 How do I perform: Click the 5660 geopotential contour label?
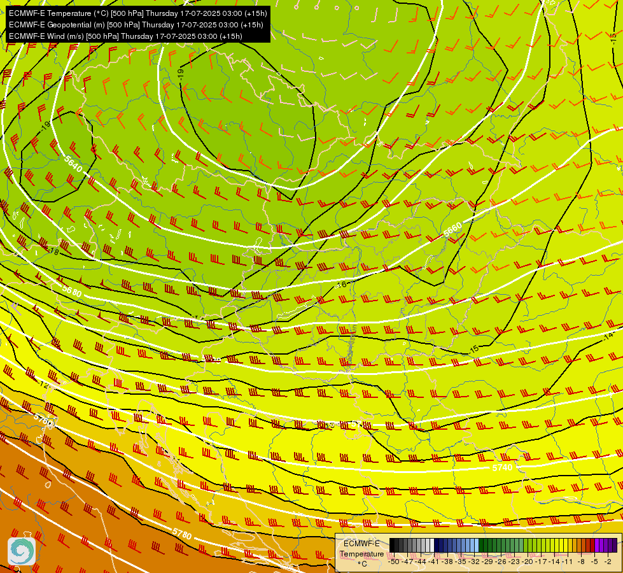pos(452,229)
